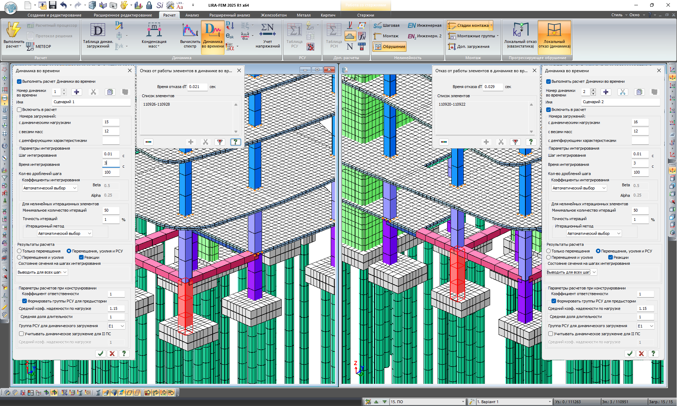Confirm left dialog with green checkmark button
The width and height of the screenshot is (677, 406).
point(100,354)
